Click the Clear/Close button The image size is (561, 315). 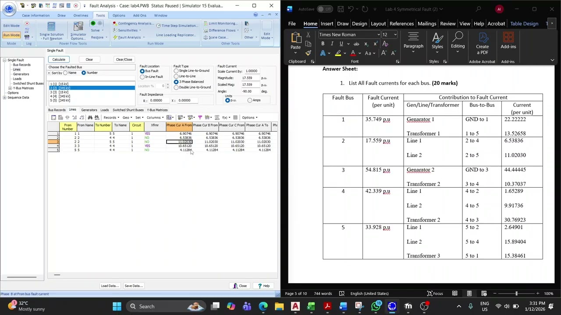pos(124,59)
